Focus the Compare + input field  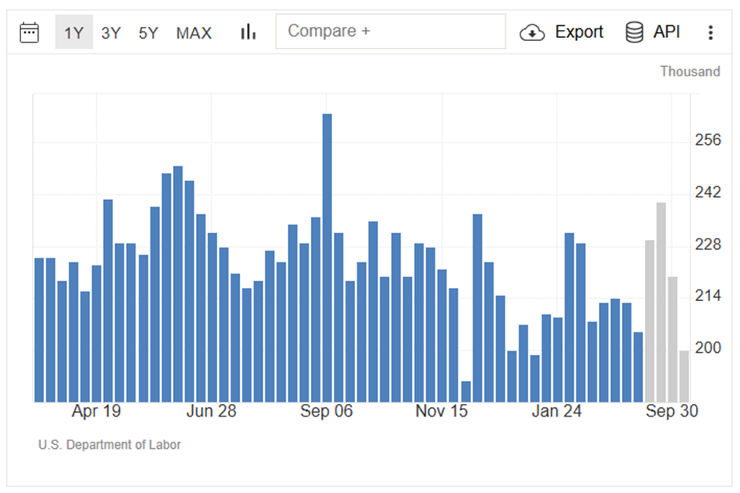[390, 32]
